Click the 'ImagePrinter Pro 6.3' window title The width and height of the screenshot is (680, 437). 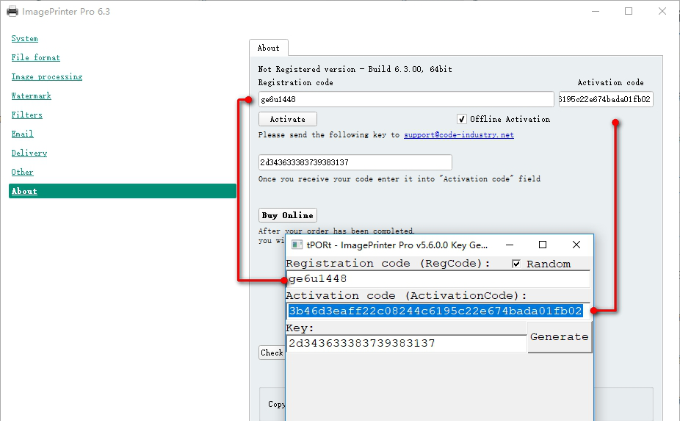(x=66, y=12)
